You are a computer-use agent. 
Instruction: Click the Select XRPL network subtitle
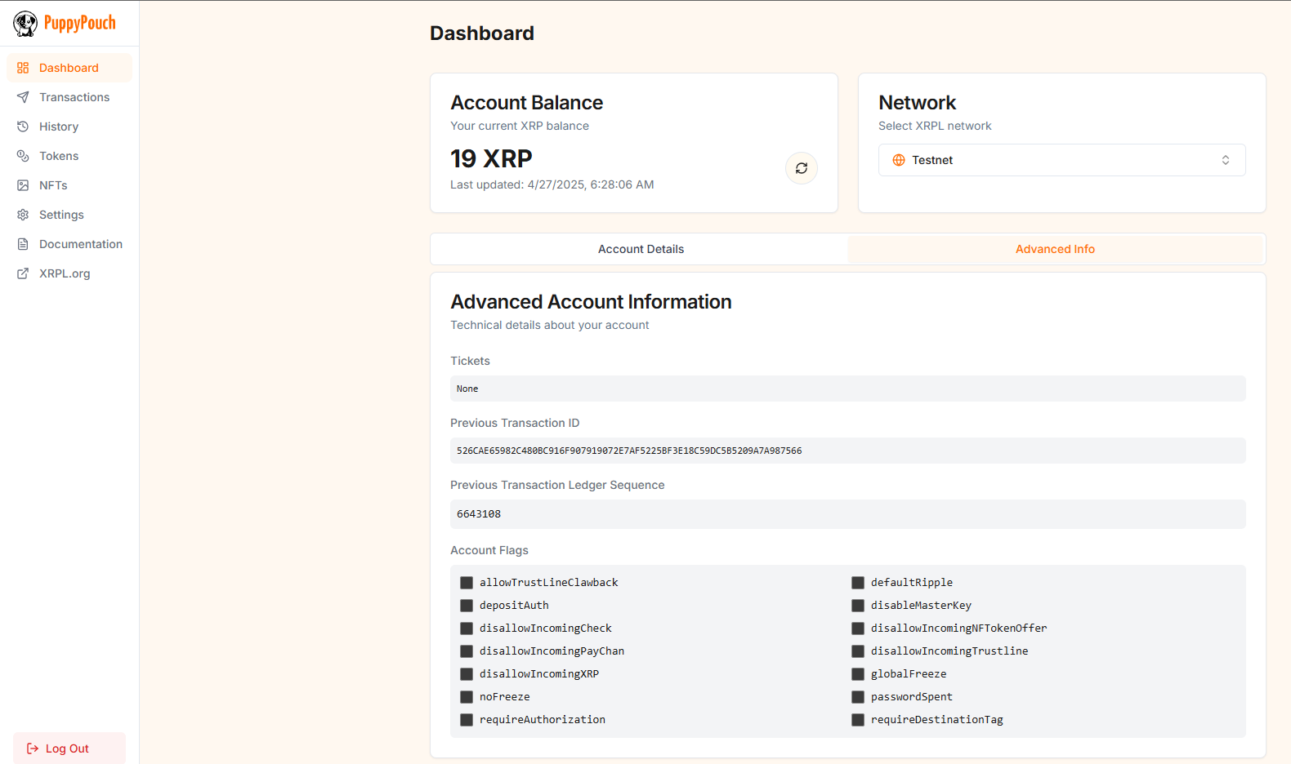click(x=935, y=126)
